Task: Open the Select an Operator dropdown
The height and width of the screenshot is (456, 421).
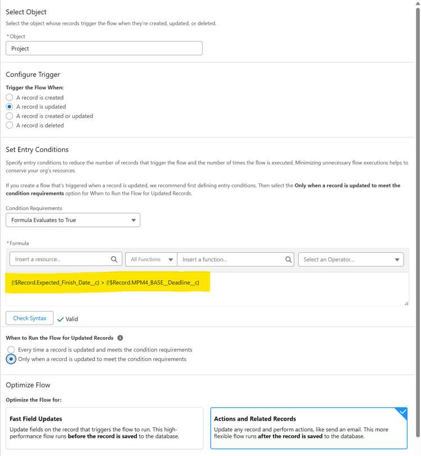Action: coord(351,259)
